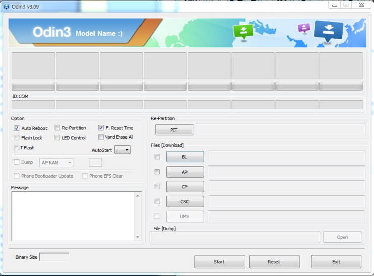Click the Reset button
The height and width of the screenshot is (276, 374).
[x=274, y=262]
